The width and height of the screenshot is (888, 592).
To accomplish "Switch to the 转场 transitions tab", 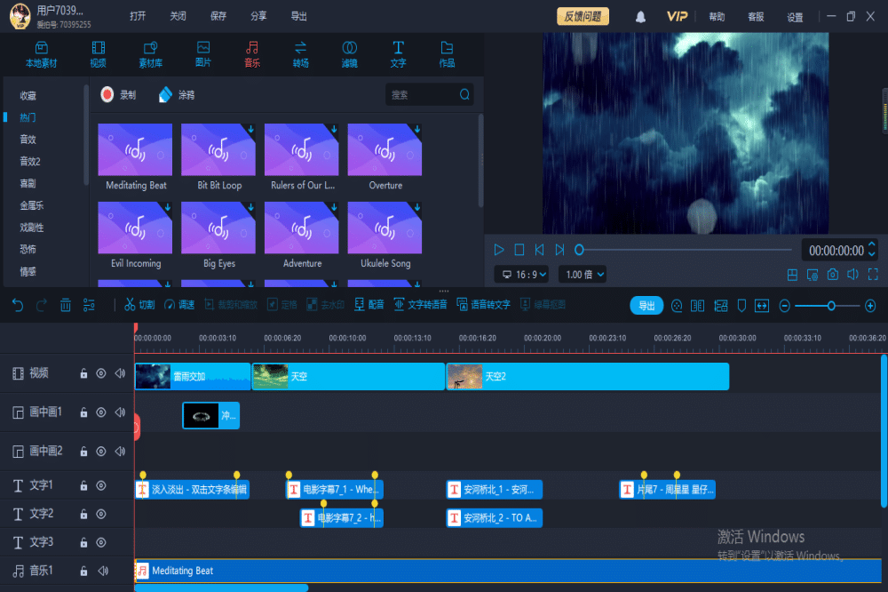I will [301, 53].
